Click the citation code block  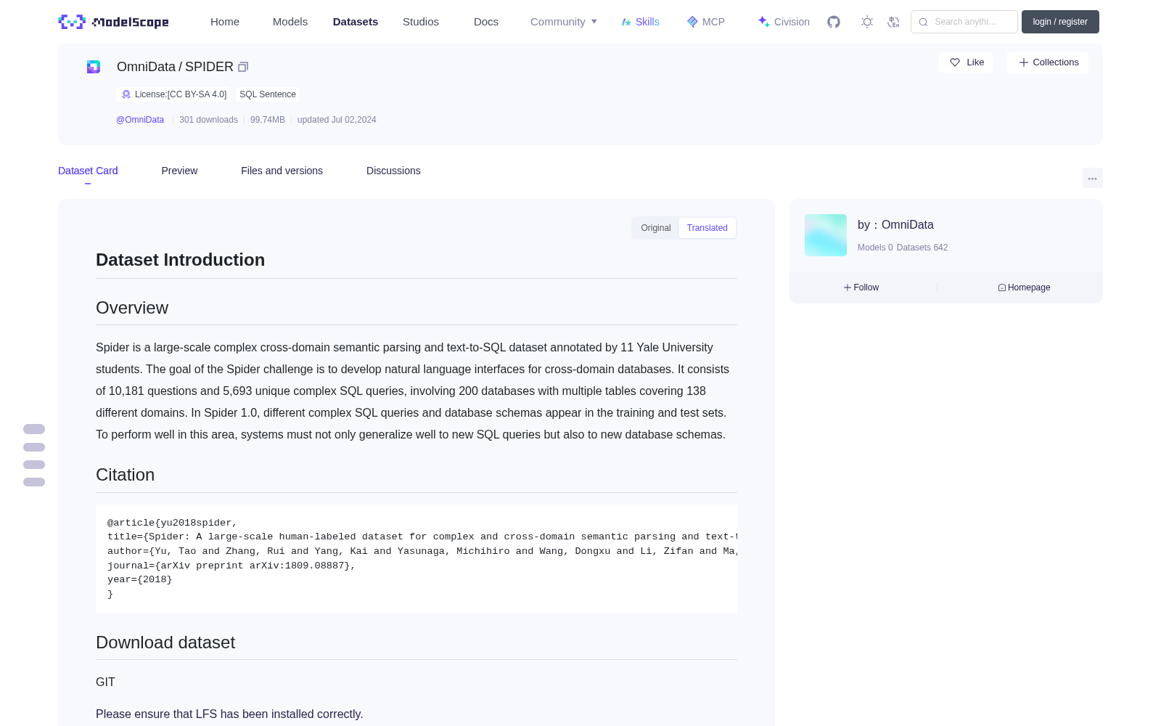pyautogui.click(x=417, y=559)
